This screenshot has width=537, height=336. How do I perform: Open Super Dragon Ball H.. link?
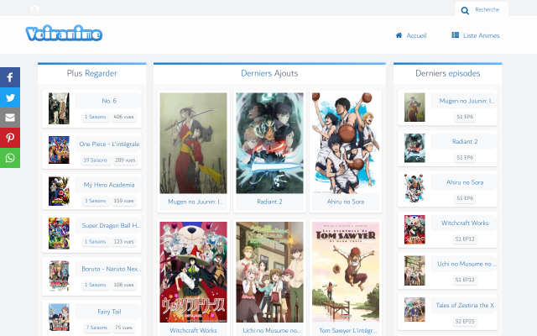(x=111, y=225)
